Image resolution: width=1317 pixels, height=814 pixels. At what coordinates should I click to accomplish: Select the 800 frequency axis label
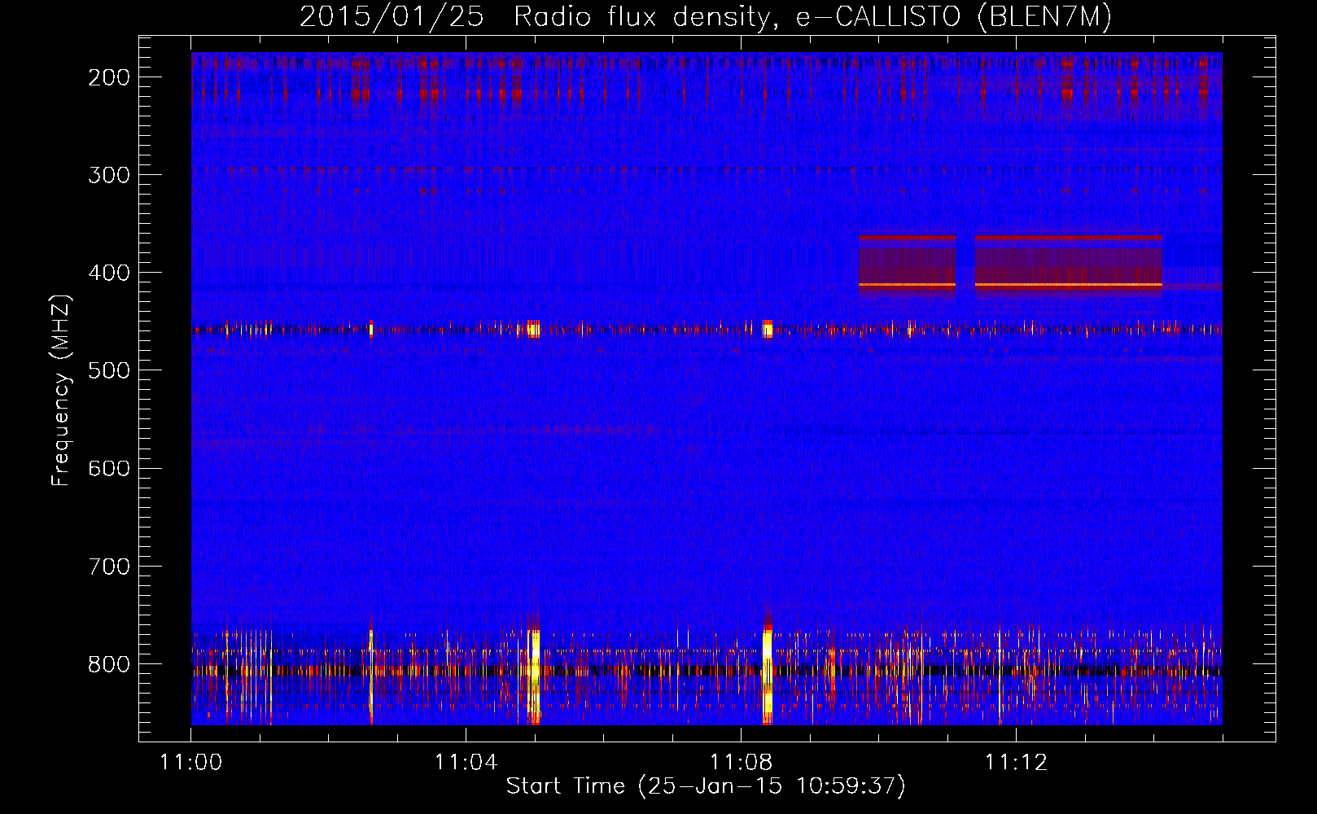pyautogui.click(x=109, y=664)
